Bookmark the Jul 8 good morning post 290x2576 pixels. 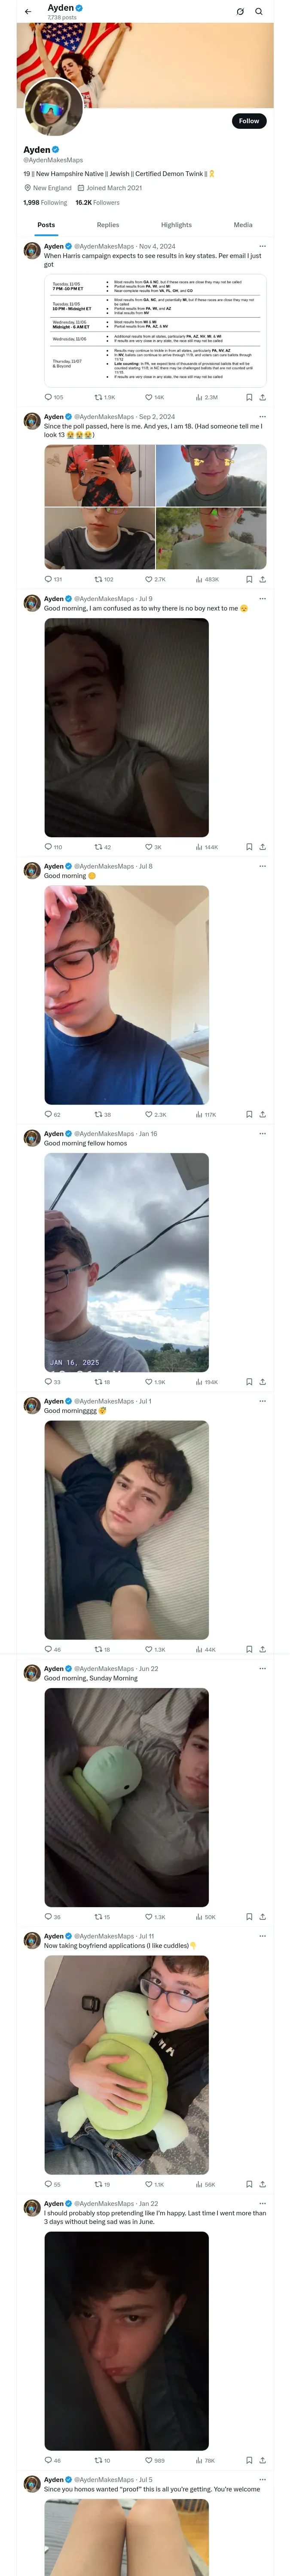pyautogui.click(x=249, y=1114)
